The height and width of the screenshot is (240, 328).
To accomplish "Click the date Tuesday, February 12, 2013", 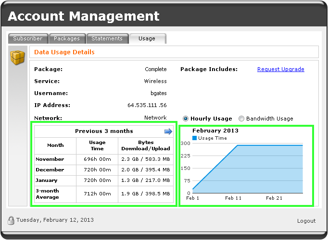I will point(55,220).
